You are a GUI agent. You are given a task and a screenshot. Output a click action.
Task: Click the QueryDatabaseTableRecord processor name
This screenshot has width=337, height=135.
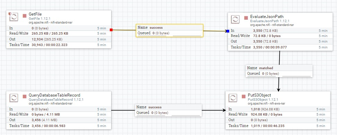54,95
